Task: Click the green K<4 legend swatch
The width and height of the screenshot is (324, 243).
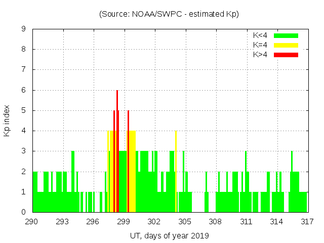Action: 286,35
